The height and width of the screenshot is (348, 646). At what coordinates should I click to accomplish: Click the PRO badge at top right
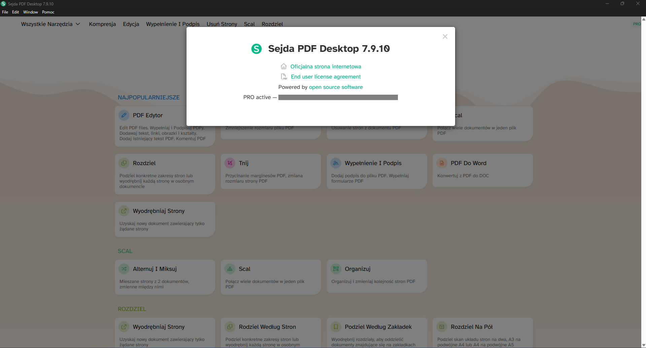coord(637,24)
